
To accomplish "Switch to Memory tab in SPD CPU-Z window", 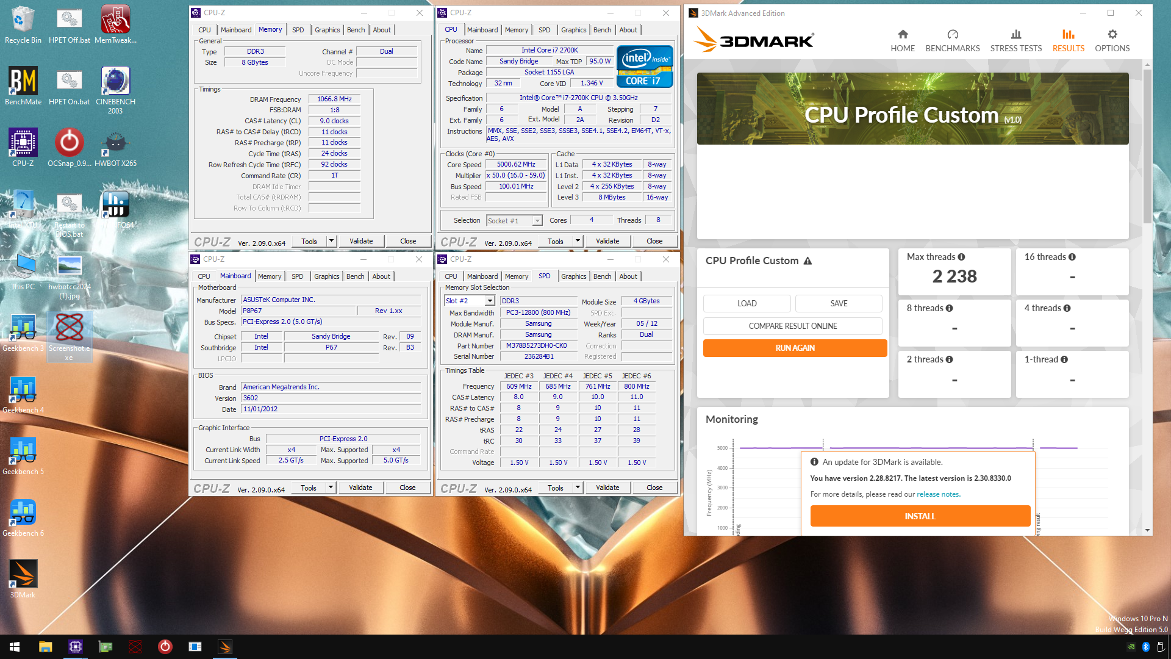I will (517, 276).
